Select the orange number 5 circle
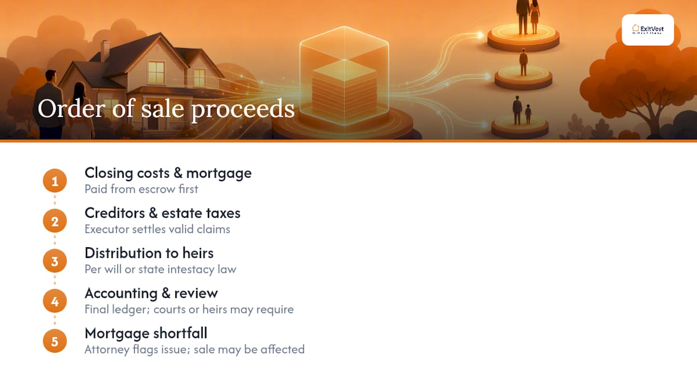 coord(55,341)
